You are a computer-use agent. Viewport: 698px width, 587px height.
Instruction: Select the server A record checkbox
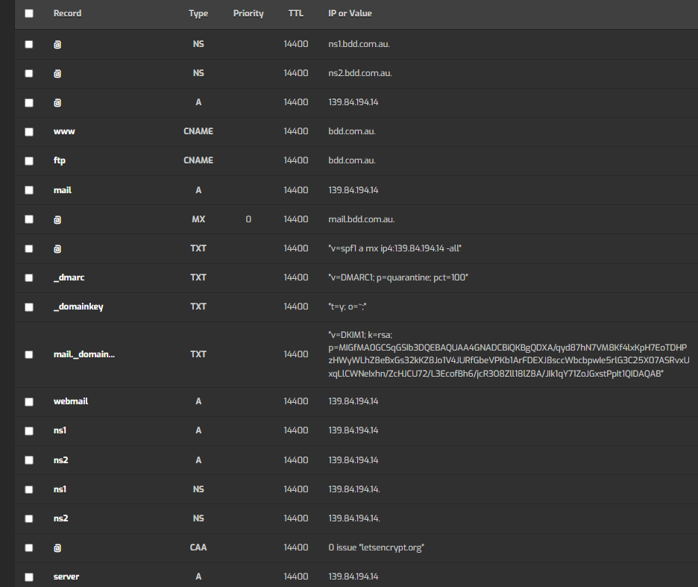[29, 577]
